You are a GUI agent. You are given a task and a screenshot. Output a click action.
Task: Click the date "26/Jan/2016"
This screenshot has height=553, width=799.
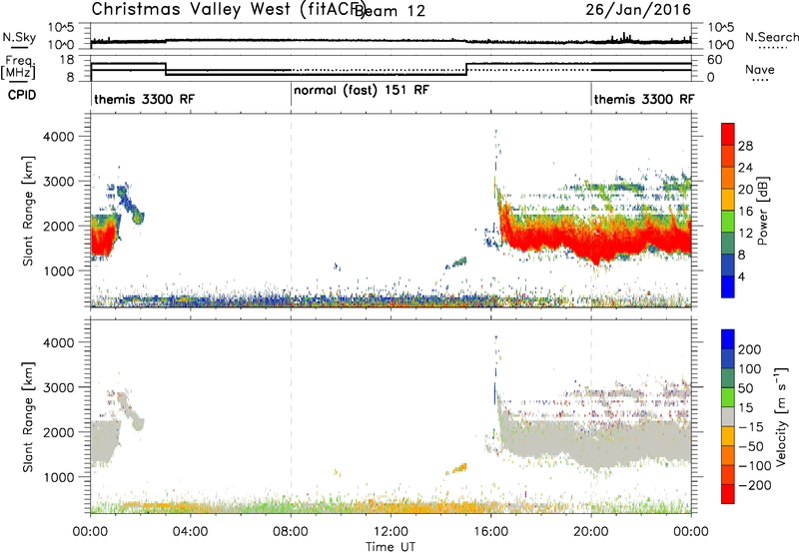point(638,10)
